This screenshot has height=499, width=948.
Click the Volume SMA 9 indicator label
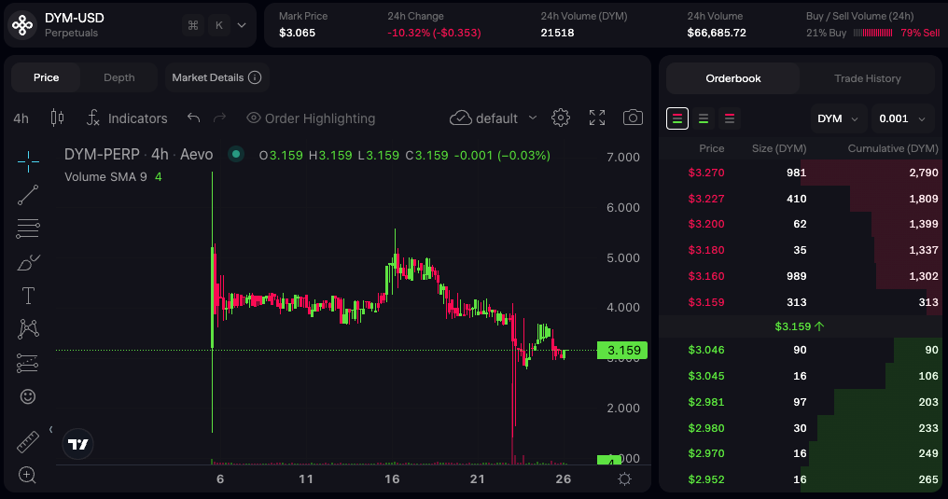pyautogui.click(x=105, y=177)
